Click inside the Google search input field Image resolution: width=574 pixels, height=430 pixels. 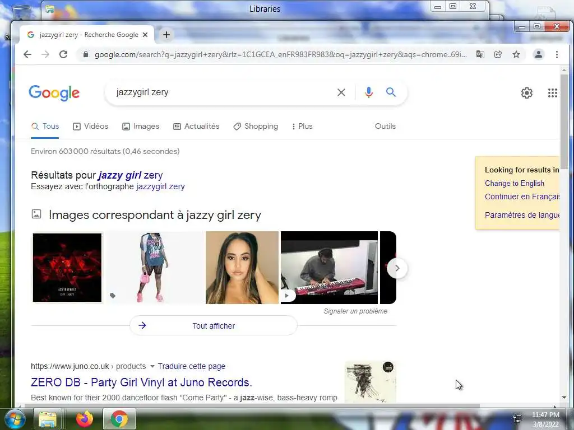[223, 92]
